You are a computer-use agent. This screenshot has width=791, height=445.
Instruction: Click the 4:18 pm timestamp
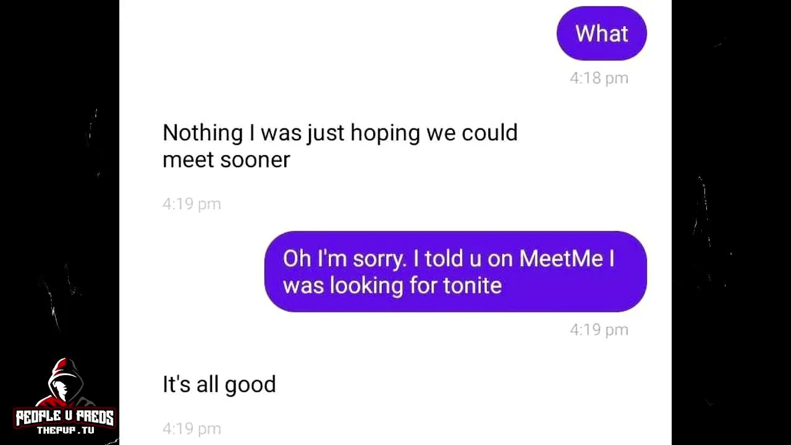pos(599,78)
